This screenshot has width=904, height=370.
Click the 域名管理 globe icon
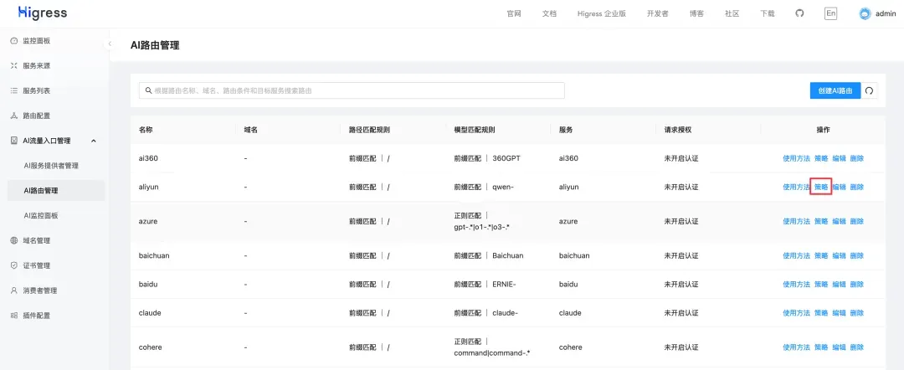point(14,240)
